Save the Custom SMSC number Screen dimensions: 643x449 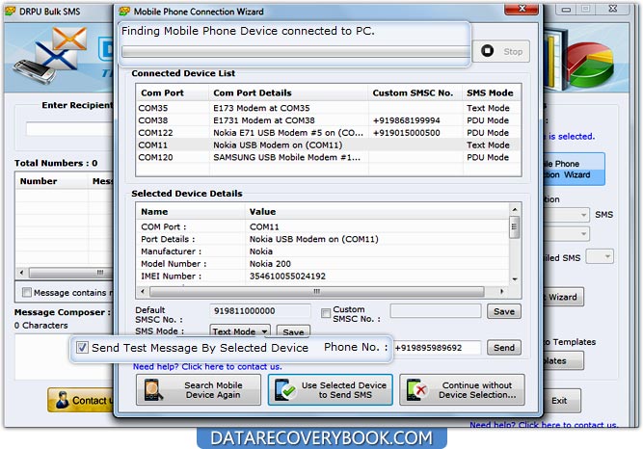point(504,311)
